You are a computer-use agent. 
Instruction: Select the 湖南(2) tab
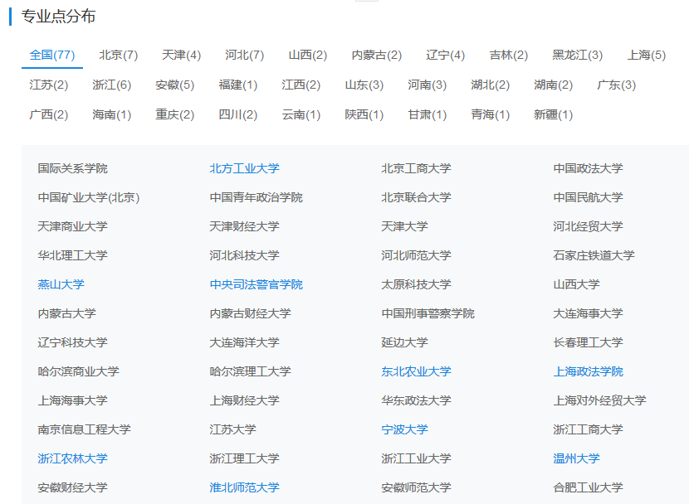pyautogui.click(x=553, y=85)
